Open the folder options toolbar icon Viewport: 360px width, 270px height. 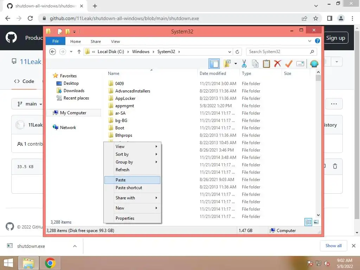point(227,64)
